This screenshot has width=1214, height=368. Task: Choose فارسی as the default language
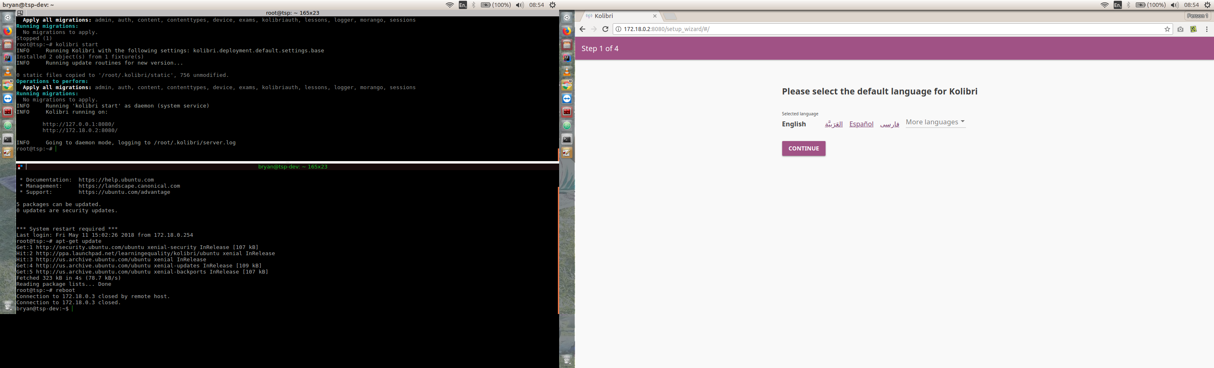pos(889,124)
